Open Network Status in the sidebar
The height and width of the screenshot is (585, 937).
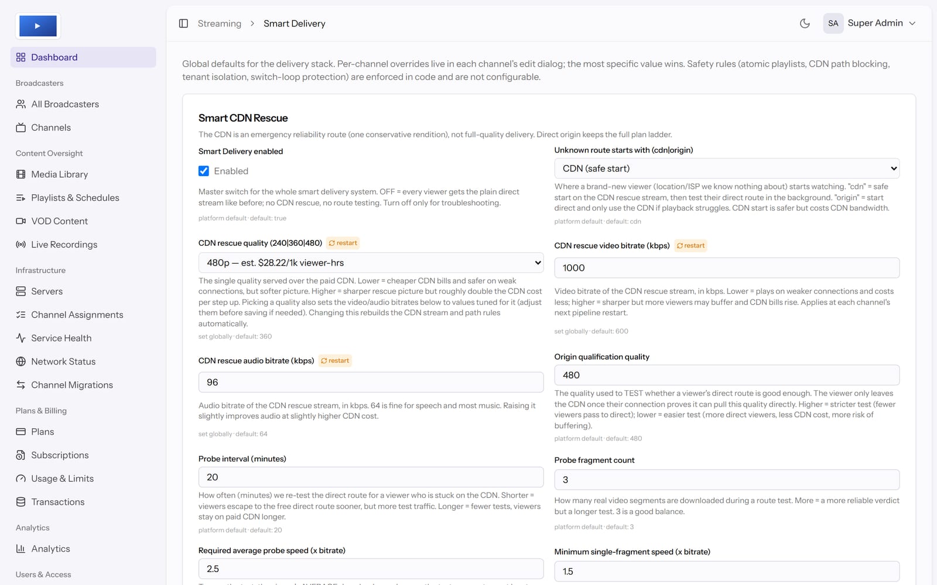pyautogui.click(x=83, y=362)
